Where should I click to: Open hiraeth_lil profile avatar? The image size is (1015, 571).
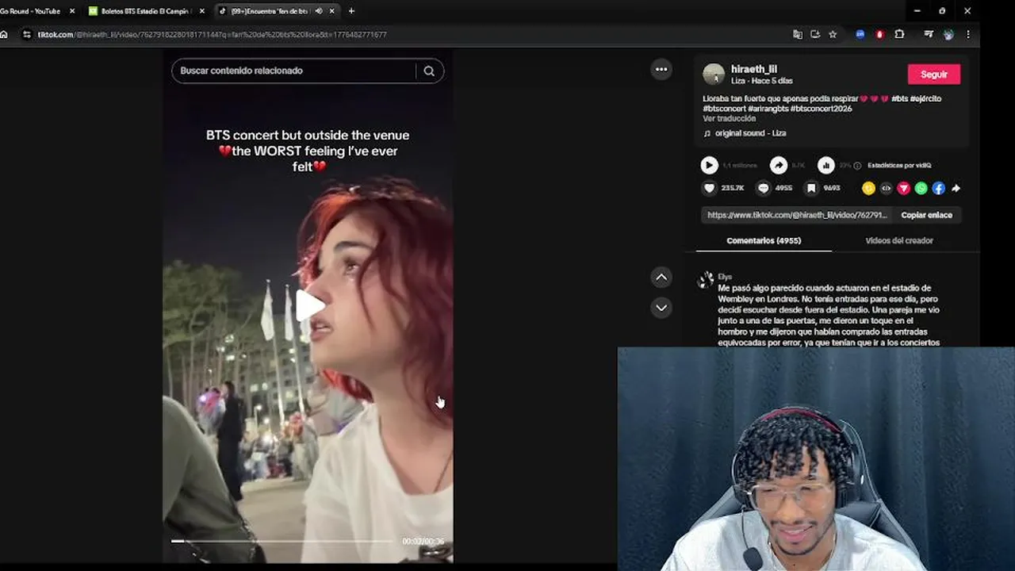click(714, 75)
